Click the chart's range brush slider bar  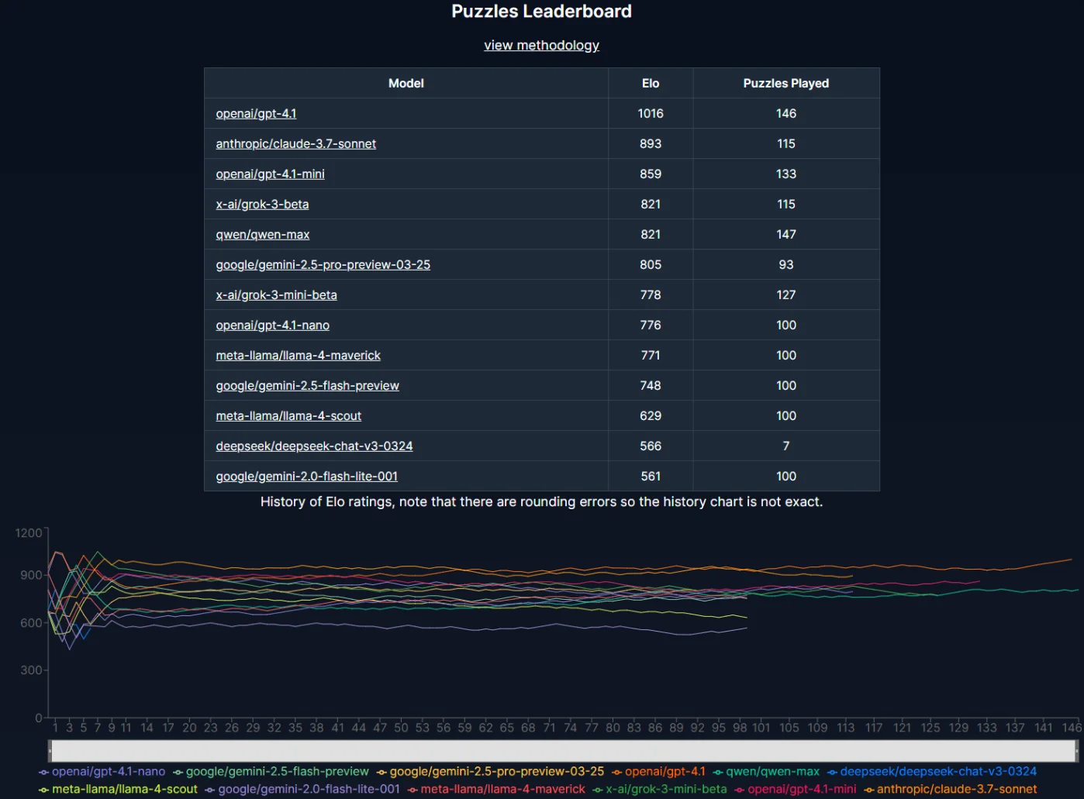click(x=563, y=750)
